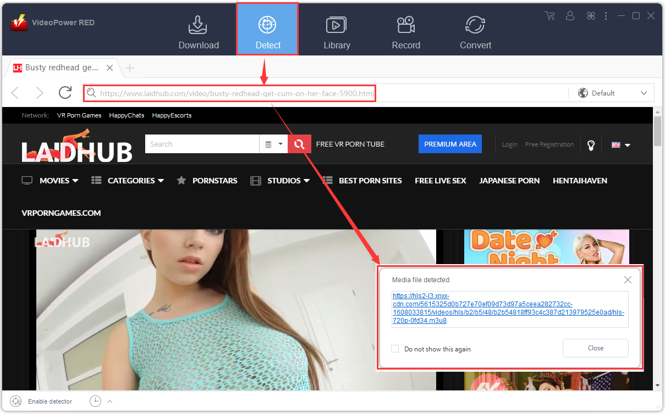
Task: Click the four-squares apps icon
Action: click(x=591, y=15)
